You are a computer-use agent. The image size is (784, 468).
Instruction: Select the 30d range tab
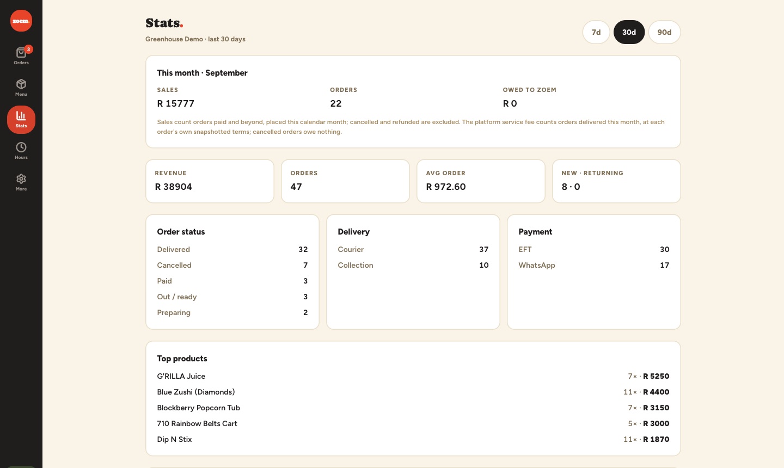click(629, 32)
